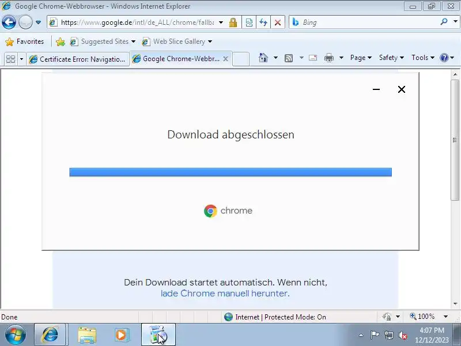Click the blue download progress bar
The width and height of the screenshot is (461, 346).
click(231, 172)
